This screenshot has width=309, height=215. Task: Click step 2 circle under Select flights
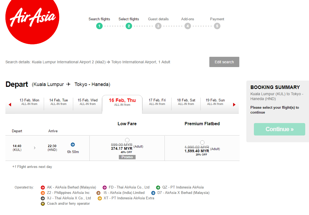[129, 26]
